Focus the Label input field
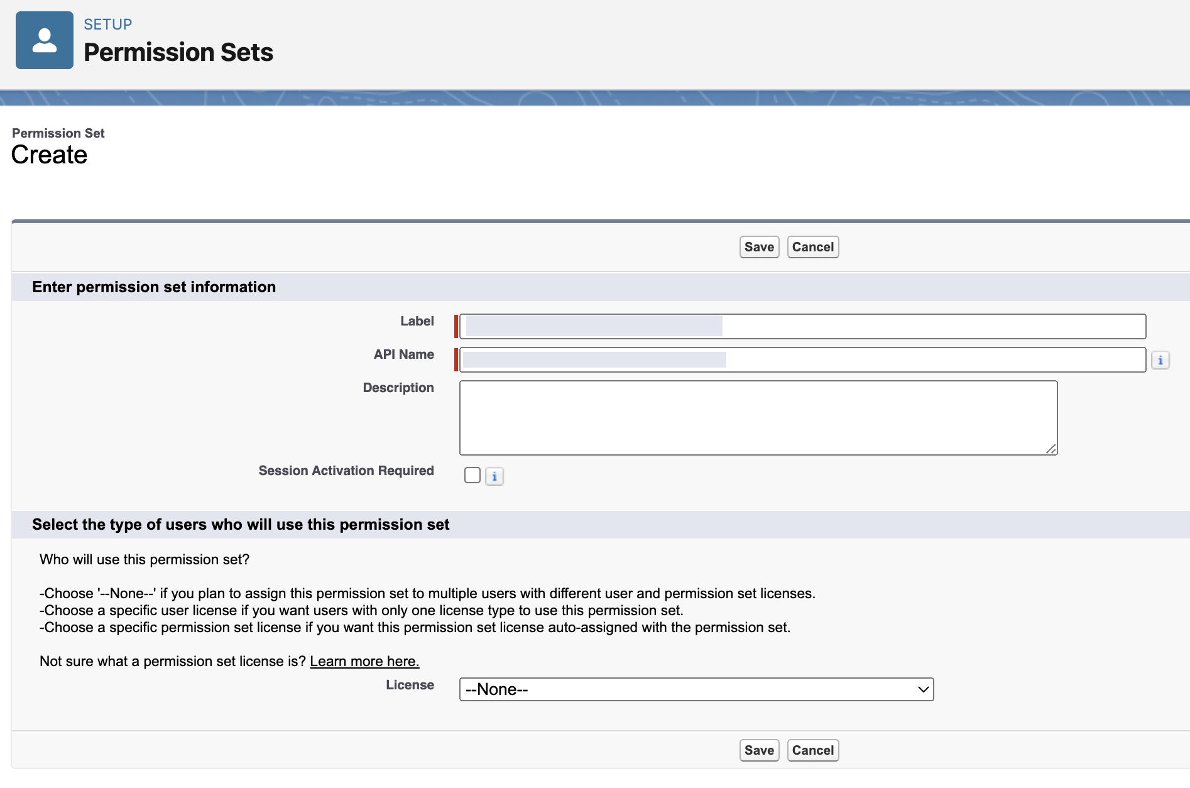 pyautogui.click(x=802, y=326)
